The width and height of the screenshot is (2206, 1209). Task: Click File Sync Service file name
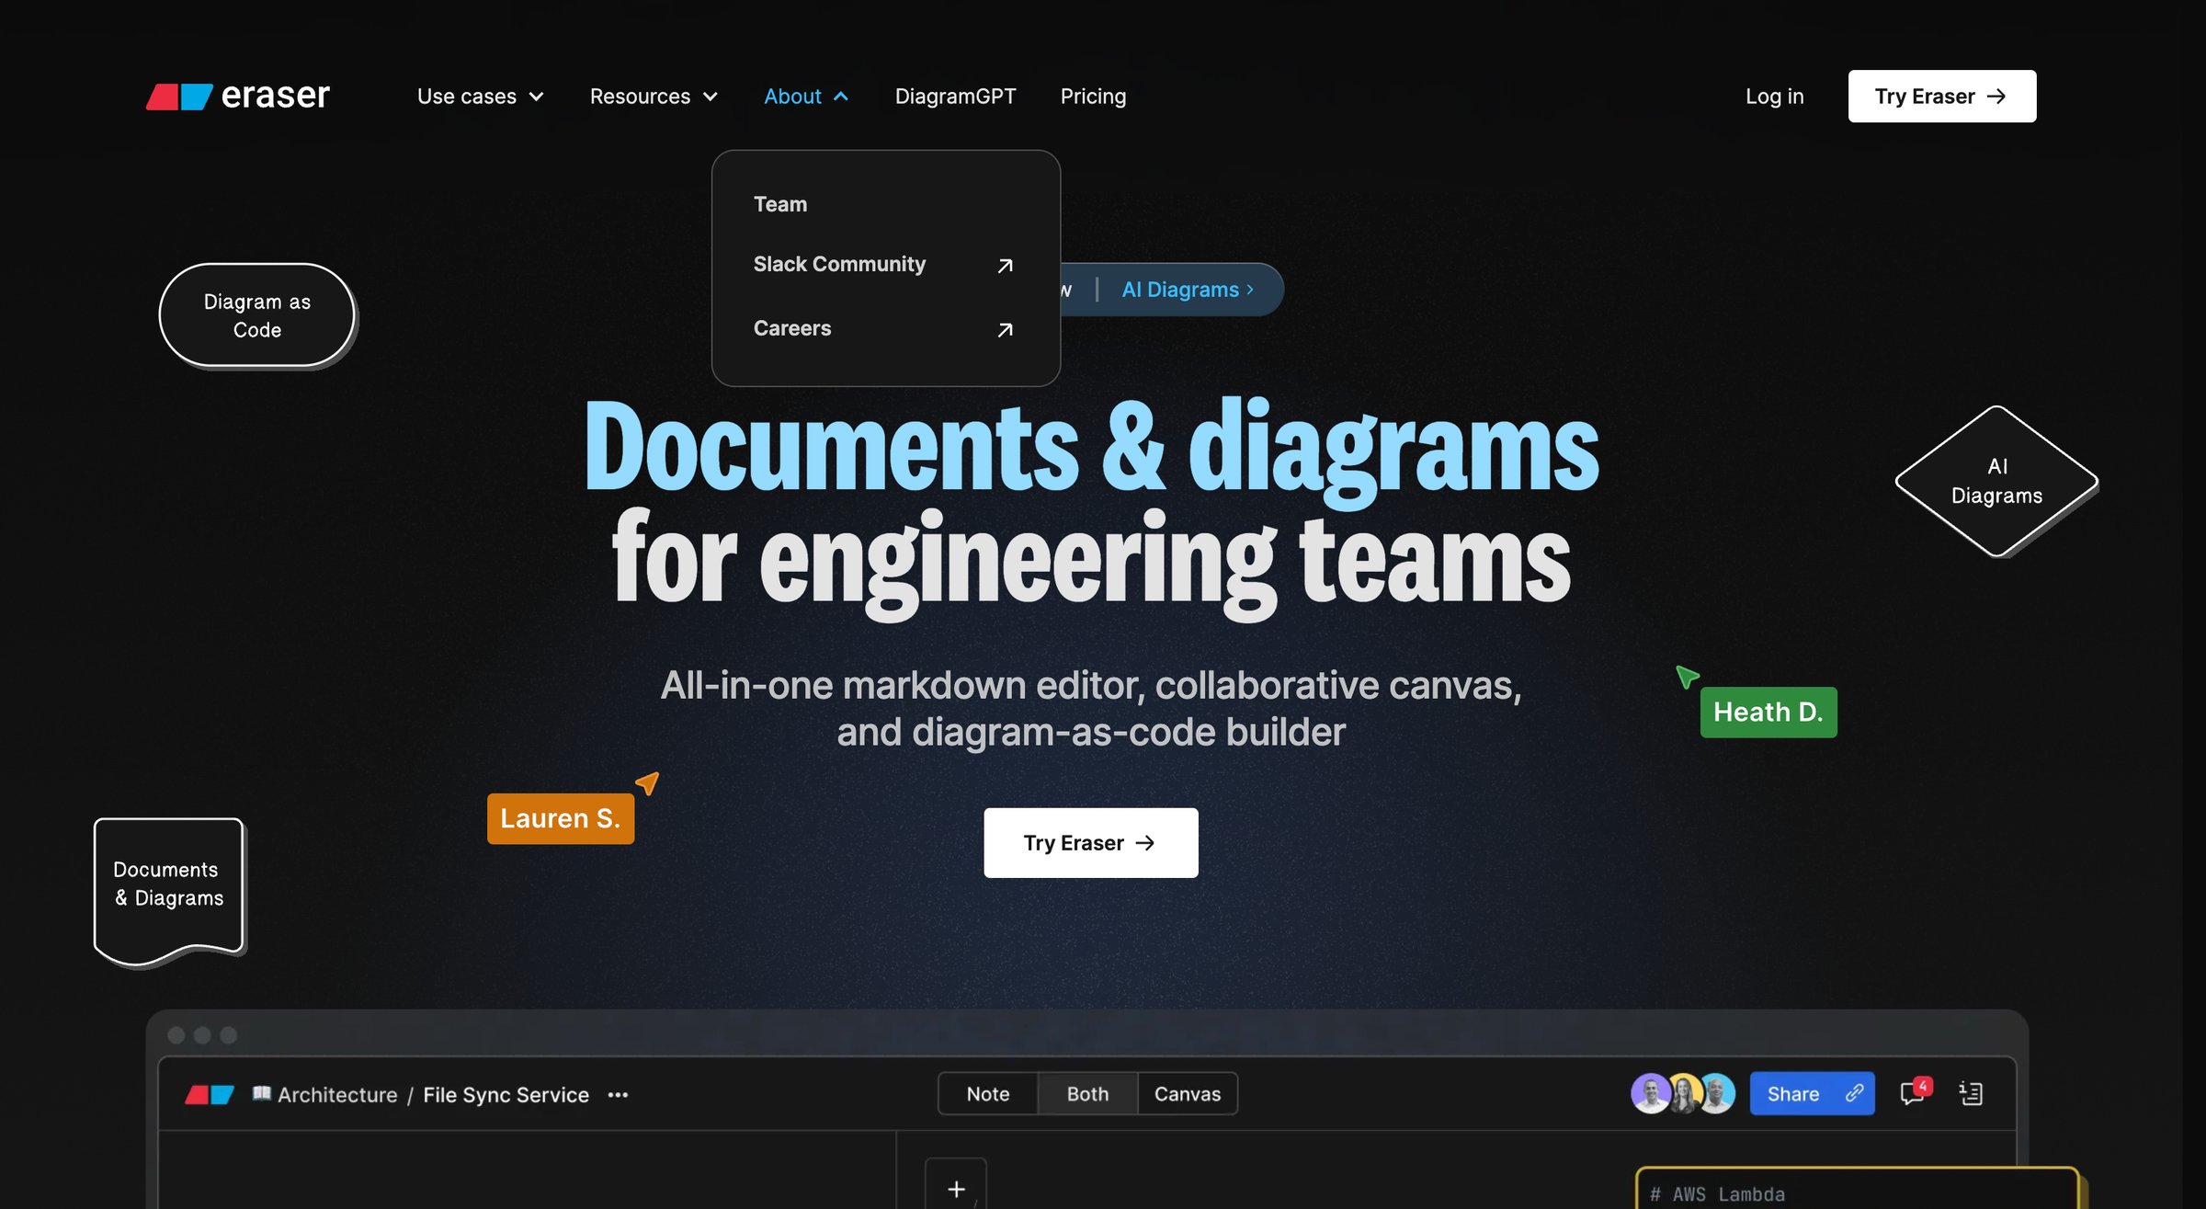[x=506, y=1094]
